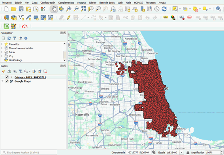Click the green magnifier plugin icon
The width and height of the screenshot is (224, 155).
coord(6,26)
